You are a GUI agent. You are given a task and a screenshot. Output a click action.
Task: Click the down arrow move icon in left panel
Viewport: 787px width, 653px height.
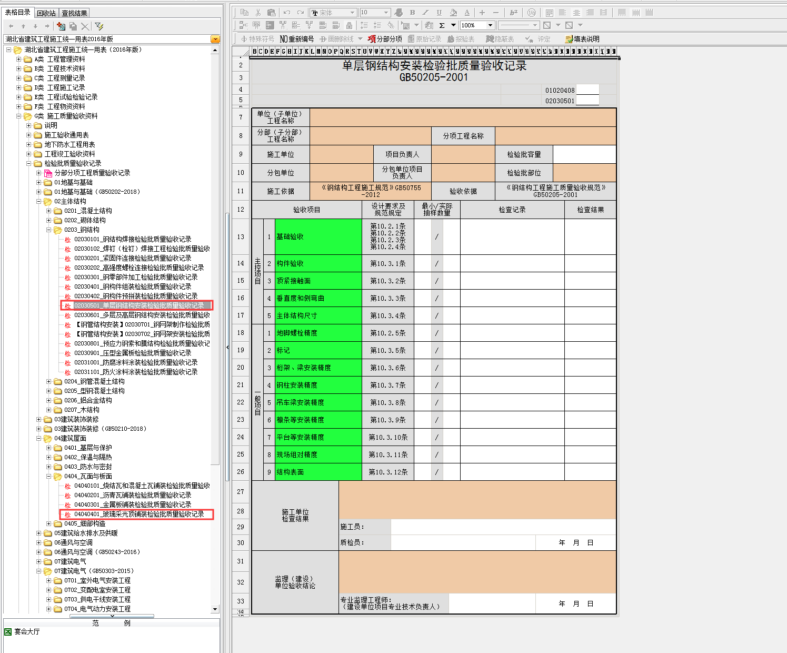pyautogui.click(x=35, y=26)
